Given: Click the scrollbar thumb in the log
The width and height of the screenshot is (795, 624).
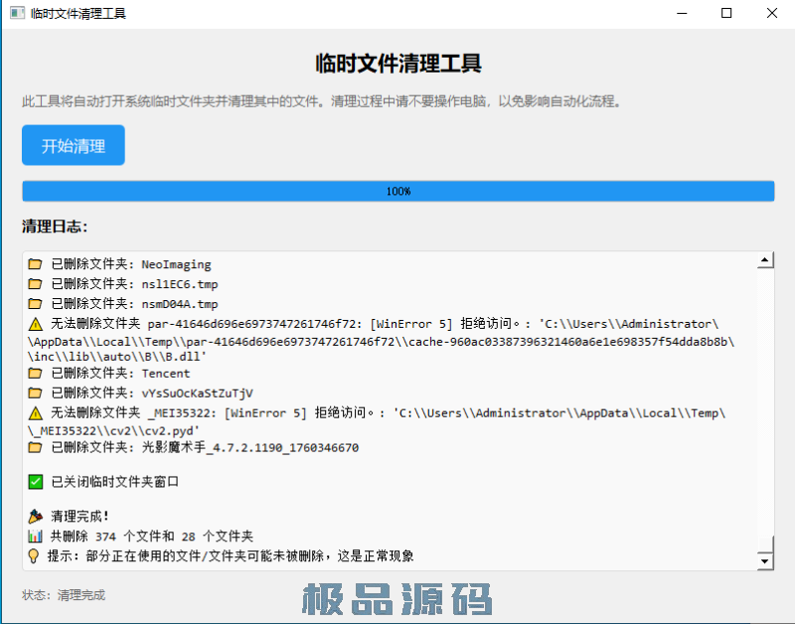Looking at the screenshot, I should [x=765, y=545].
